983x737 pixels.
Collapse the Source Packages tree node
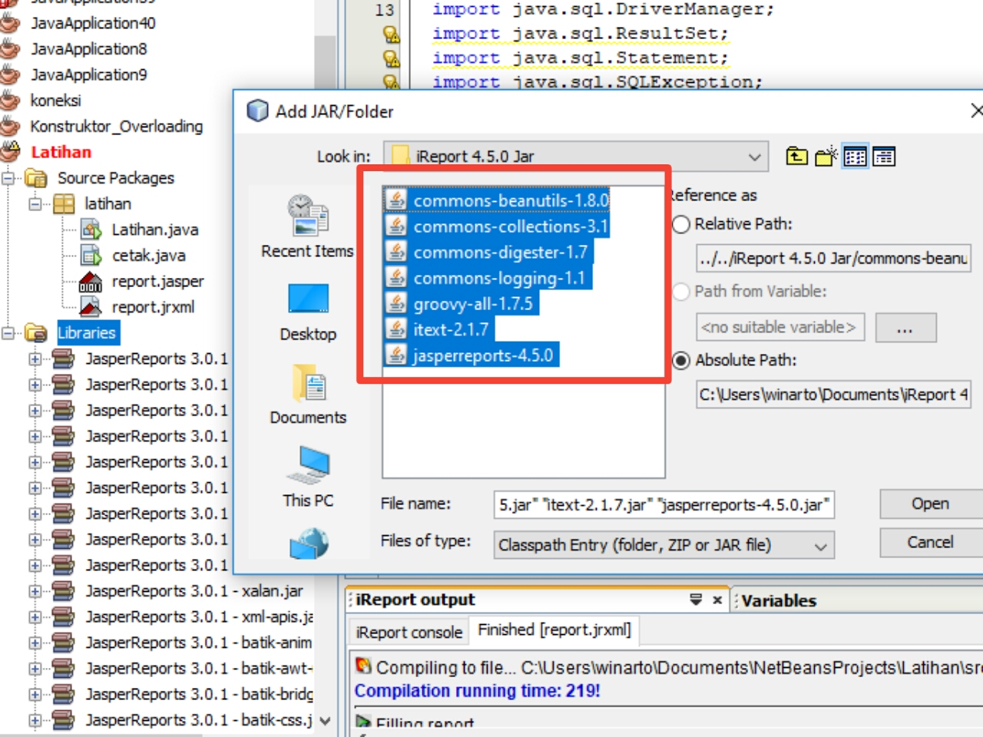click(x=8, y=178)
